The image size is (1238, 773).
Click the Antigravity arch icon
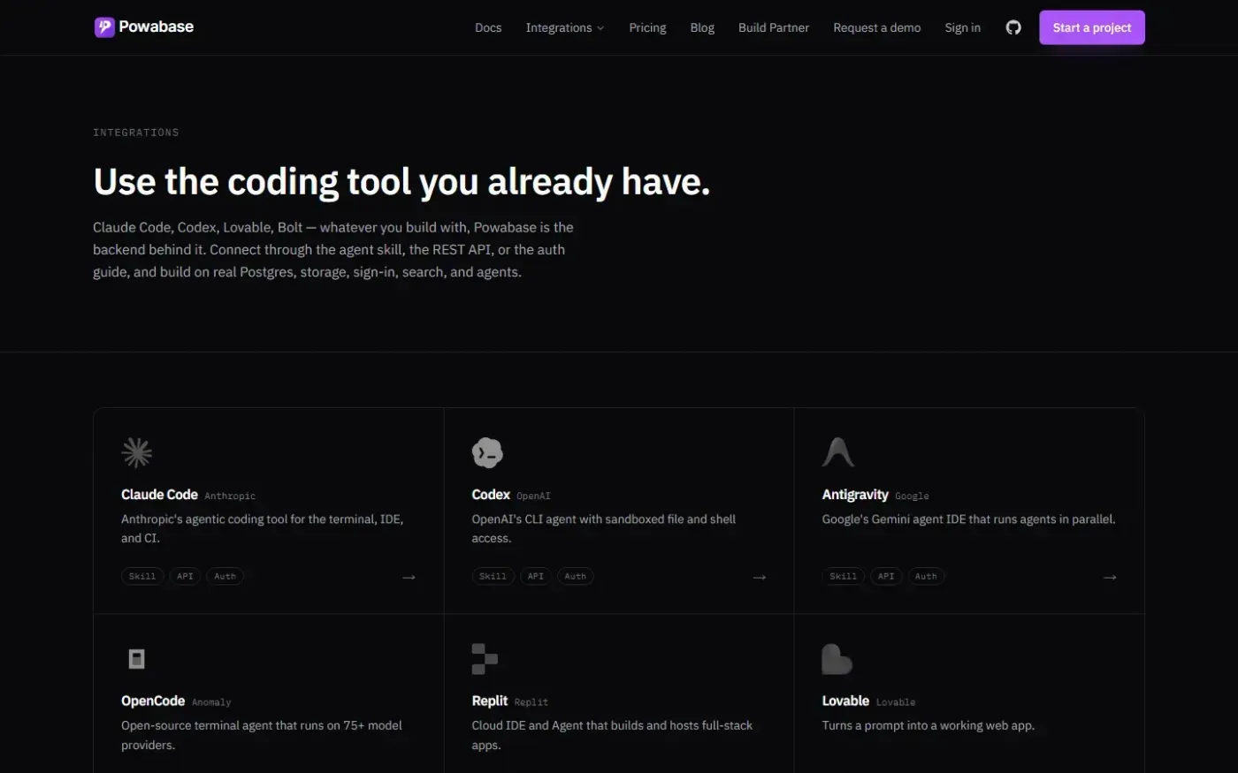pos(837,452)
